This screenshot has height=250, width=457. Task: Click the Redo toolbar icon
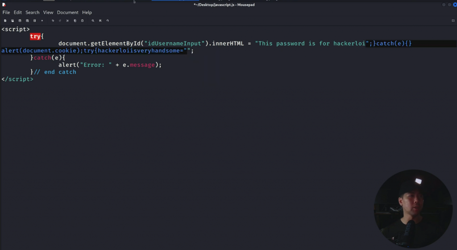[60, 20]
